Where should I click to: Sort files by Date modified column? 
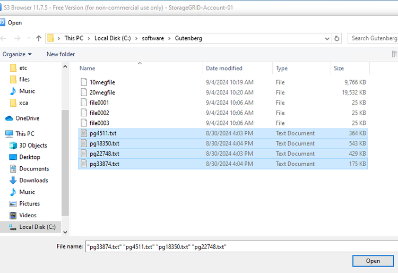point(224,69)
